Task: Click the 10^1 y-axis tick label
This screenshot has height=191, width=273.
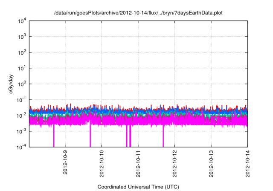Action: (22, 68)
